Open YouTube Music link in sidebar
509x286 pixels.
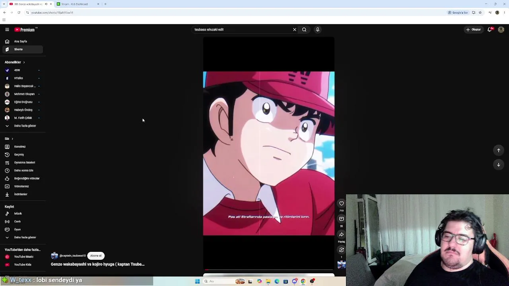tap(23, 257)
